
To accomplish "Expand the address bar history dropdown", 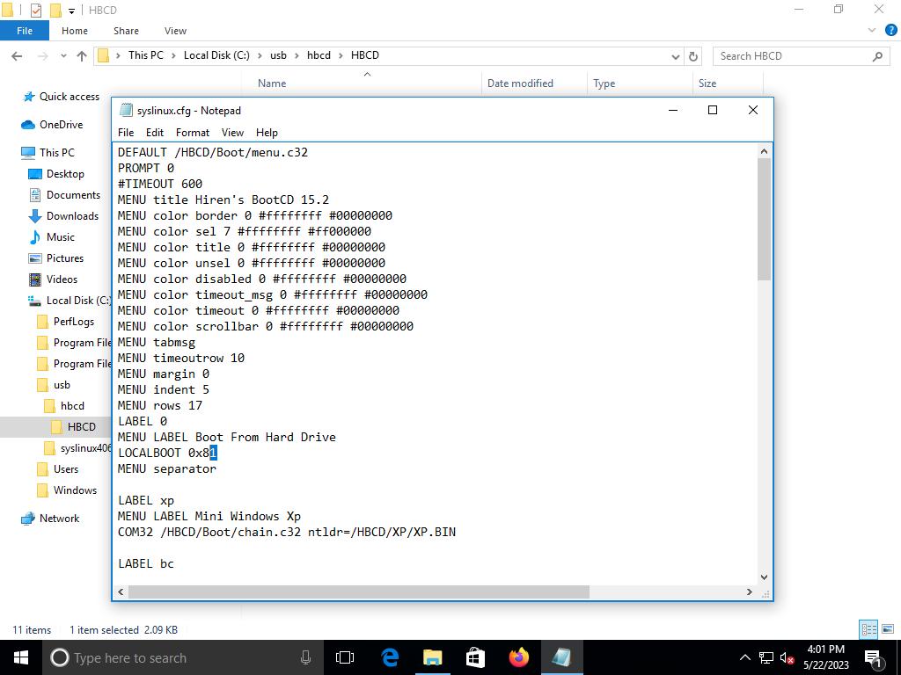I will click(x=675, y=56).
